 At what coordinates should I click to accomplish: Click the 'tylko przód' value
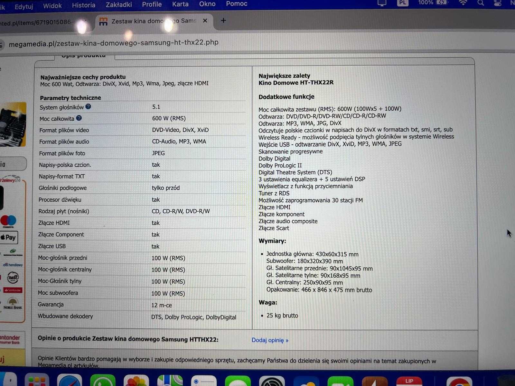point(166,188)
